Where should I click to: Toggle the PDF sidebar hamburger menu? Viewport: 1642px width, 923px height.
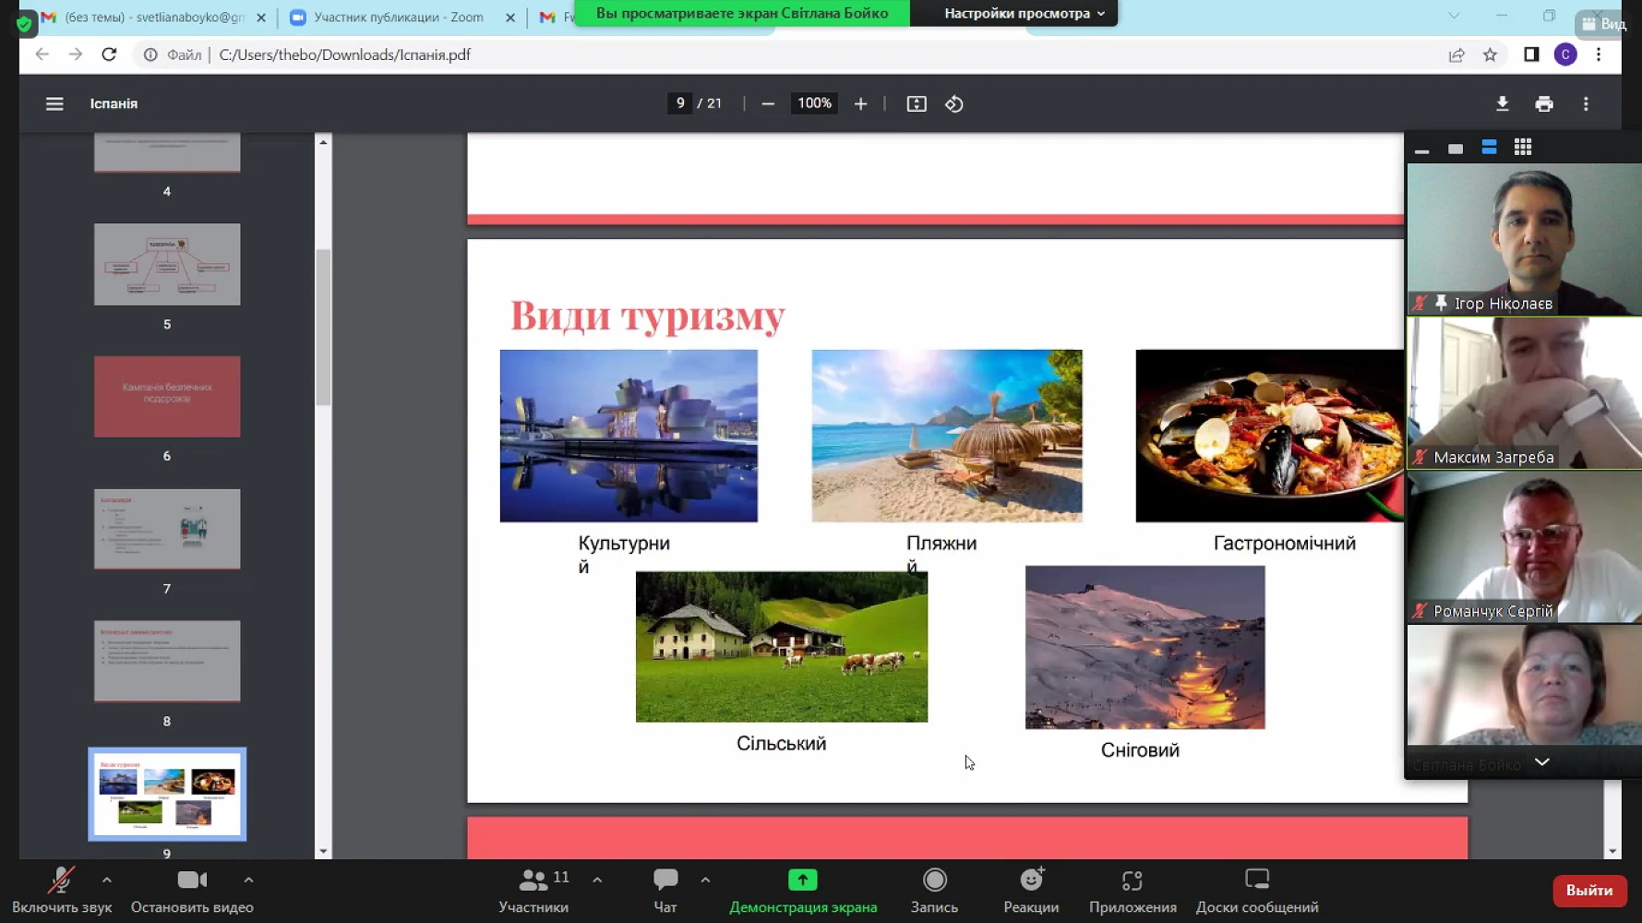click(54, 104)
